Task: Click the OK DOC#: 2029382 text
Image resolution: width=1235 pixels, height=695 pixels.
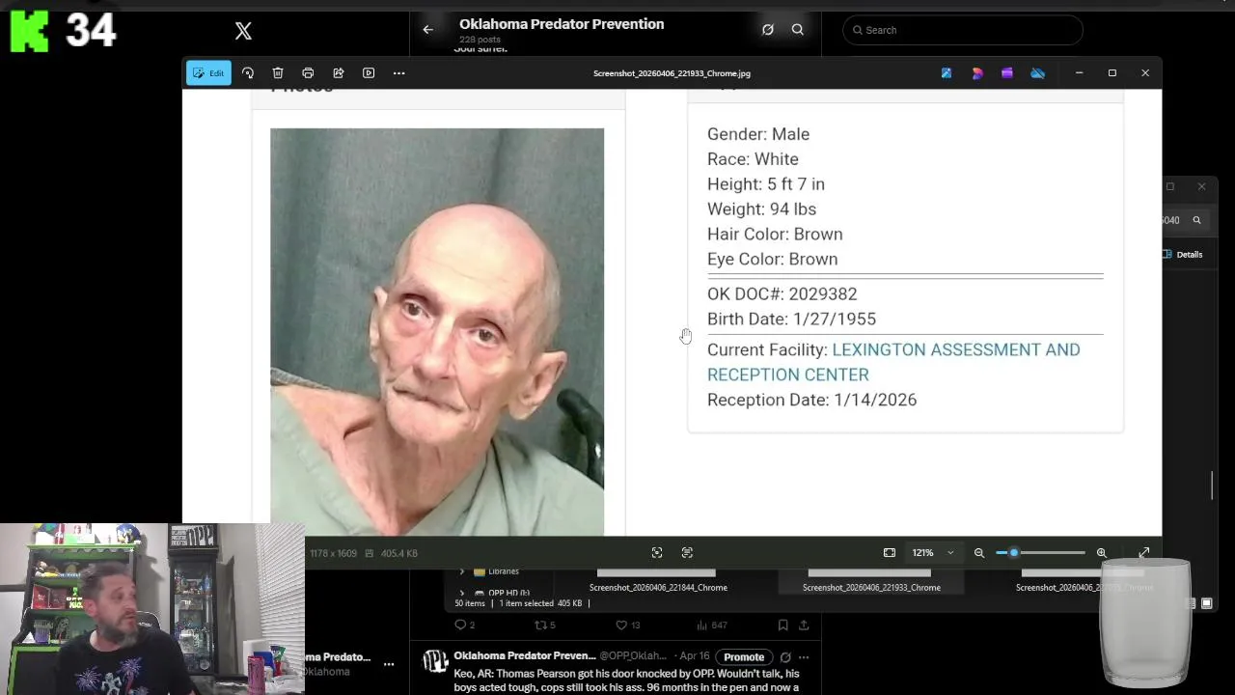Action: point(782,293)
